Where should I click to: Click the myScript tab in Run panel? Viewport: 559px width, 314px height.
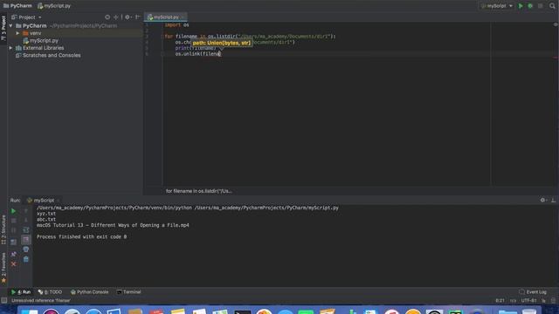(x=41, y=201)
